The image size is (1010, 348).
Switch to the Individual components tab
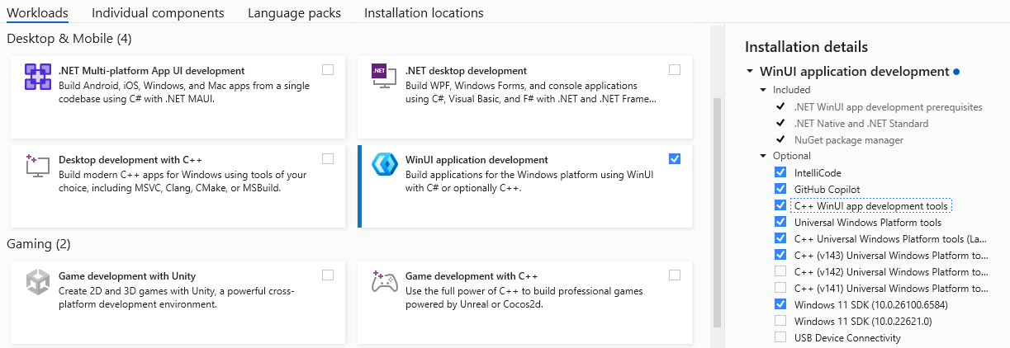coord(158,13)
